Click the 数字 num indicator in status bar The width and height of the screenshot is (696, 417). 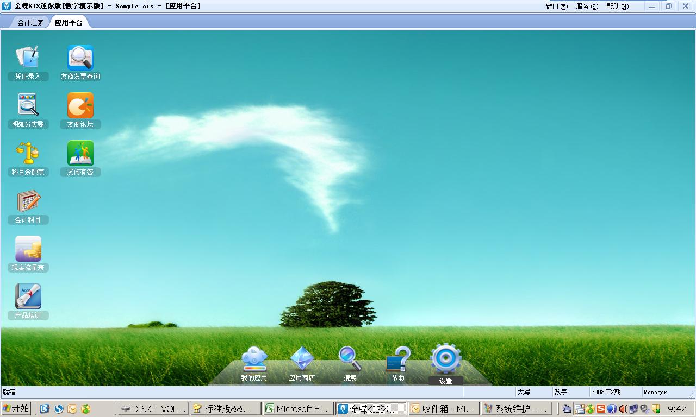(561, 391)
